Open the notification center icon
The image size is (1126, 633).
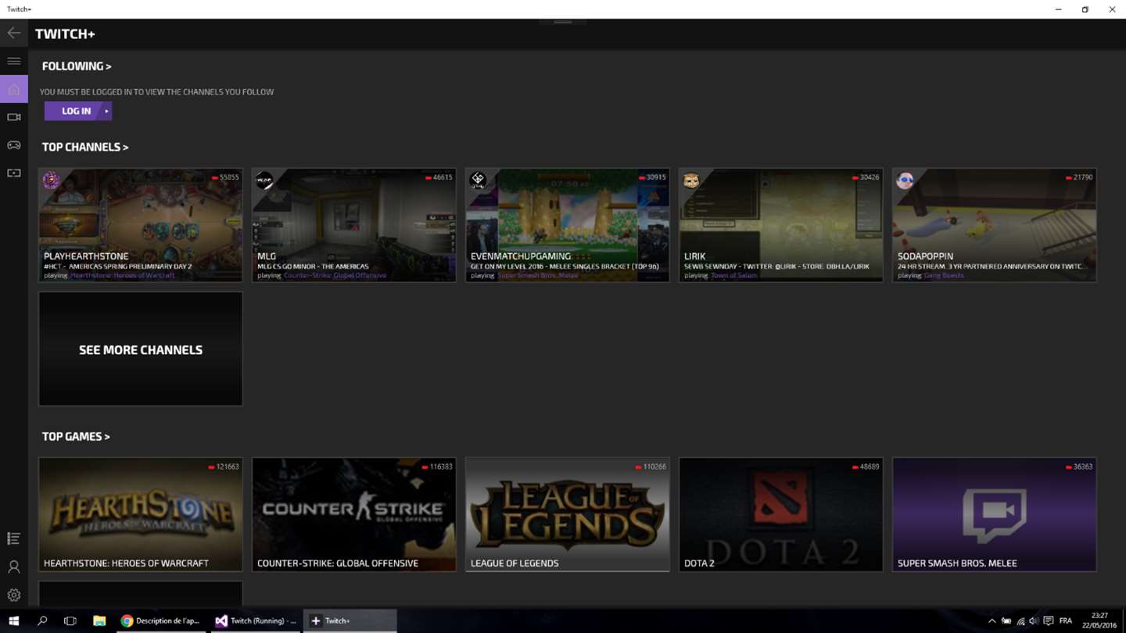1049,621
